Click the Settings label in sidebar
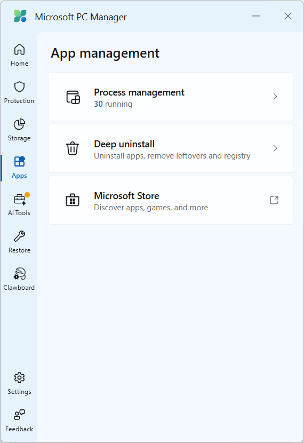 19,392
